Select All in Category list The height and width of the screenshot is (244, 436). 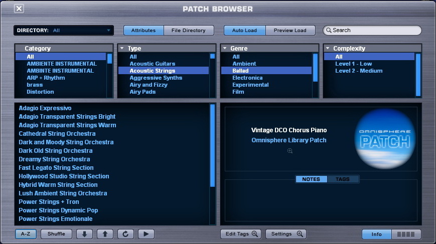point(61,57)
